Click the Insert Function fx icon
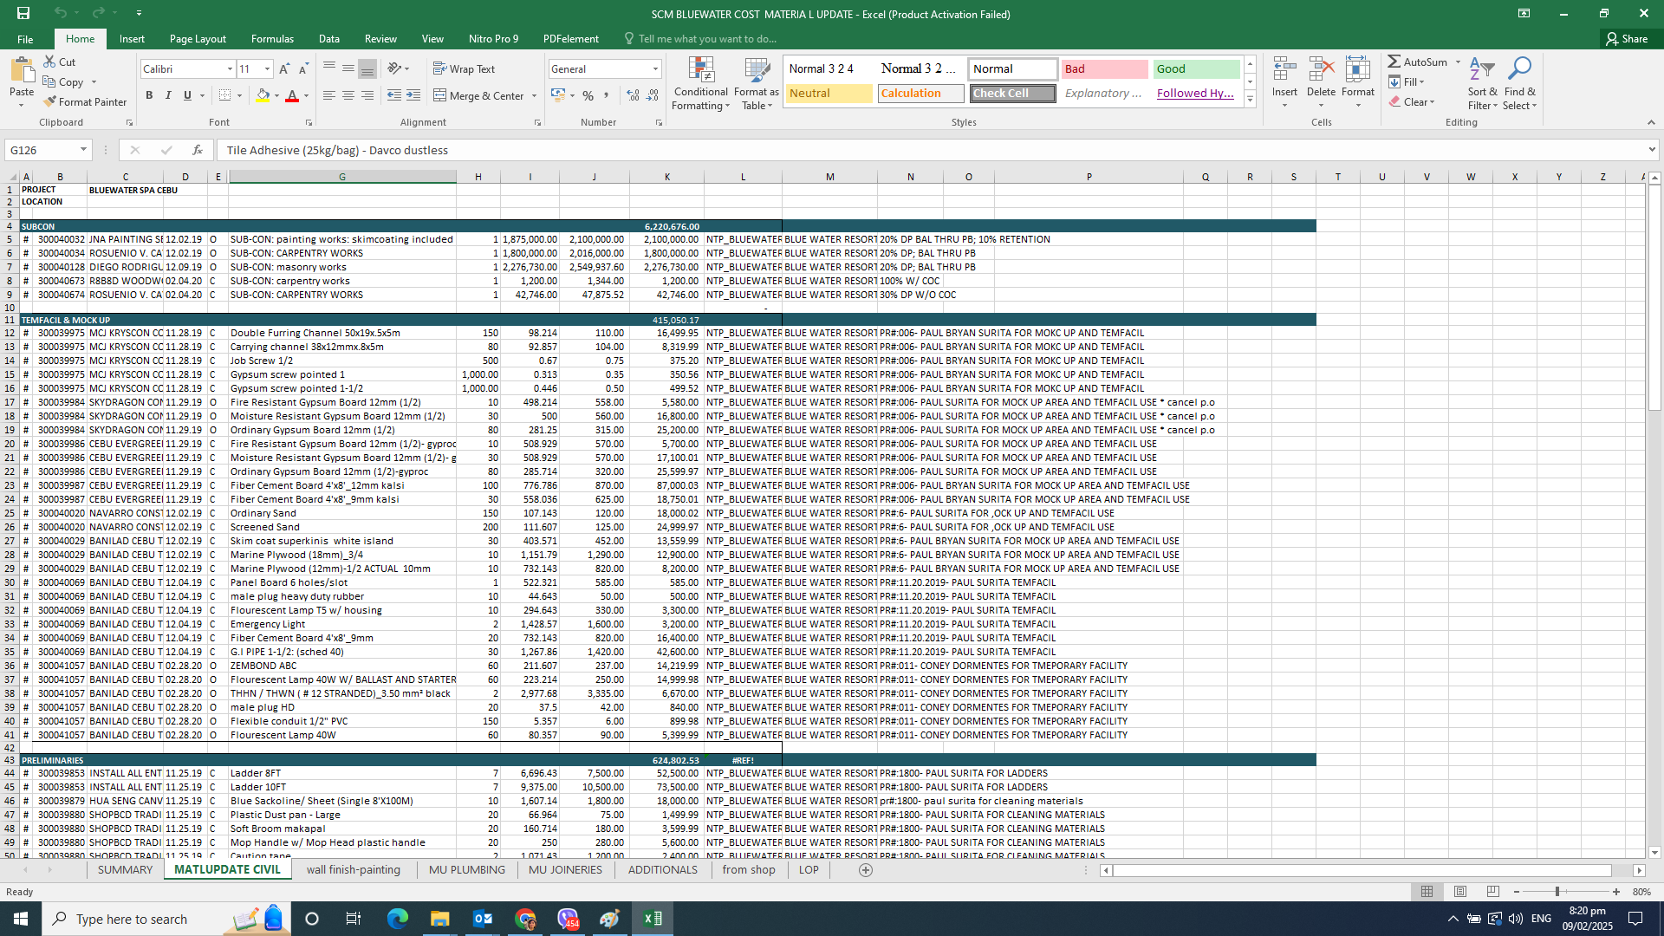 (198, 150)
